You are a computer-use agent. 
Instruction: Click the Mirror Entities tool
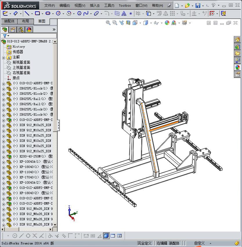(165, 14)
